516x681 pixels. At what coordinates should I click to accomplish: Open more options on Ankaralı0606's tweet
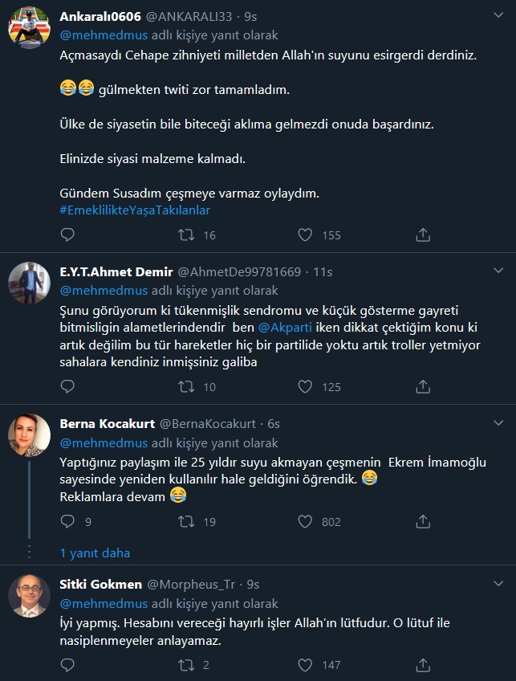tap(498, 16)
